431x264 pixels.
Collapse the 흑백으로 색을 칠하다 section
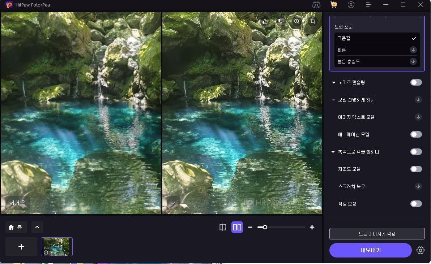click(333, 152)
